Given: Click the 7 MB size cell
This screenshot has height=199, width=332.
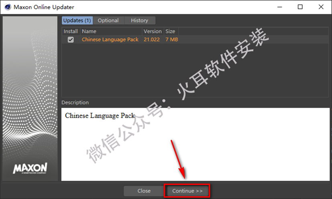Looking at the screenshot, I should (171, 40).
